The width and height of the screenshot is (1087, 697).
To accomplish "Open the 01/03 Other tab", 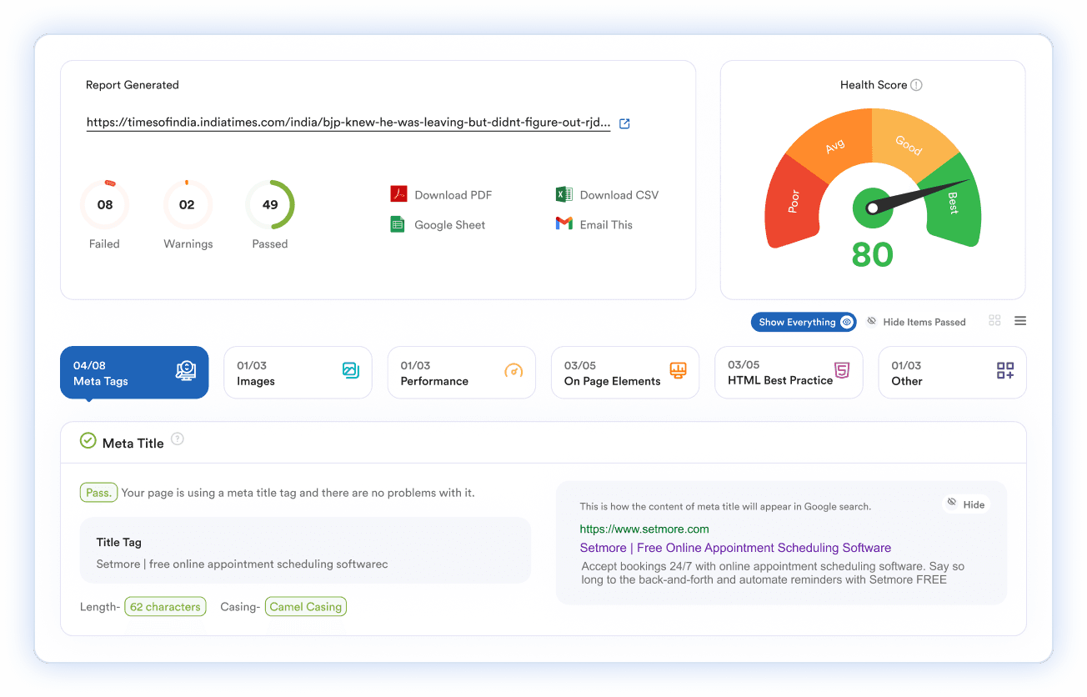I will [952, 373].
